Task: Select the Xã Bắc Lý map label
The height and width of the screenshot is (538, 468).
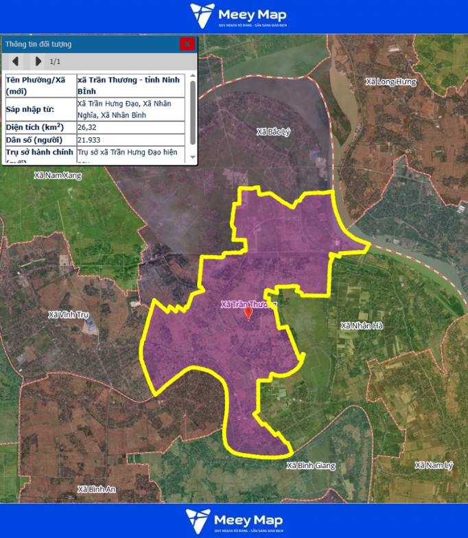Action: click(273, 131)
